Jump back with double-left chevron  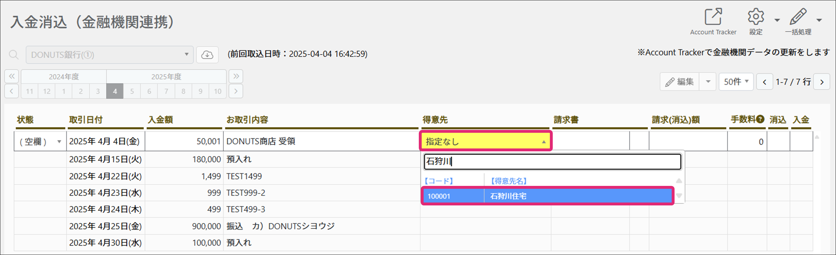(12, 76)
